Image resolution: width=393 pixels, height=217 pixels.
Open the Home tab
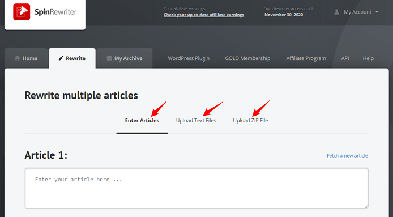tap(26, 58)
